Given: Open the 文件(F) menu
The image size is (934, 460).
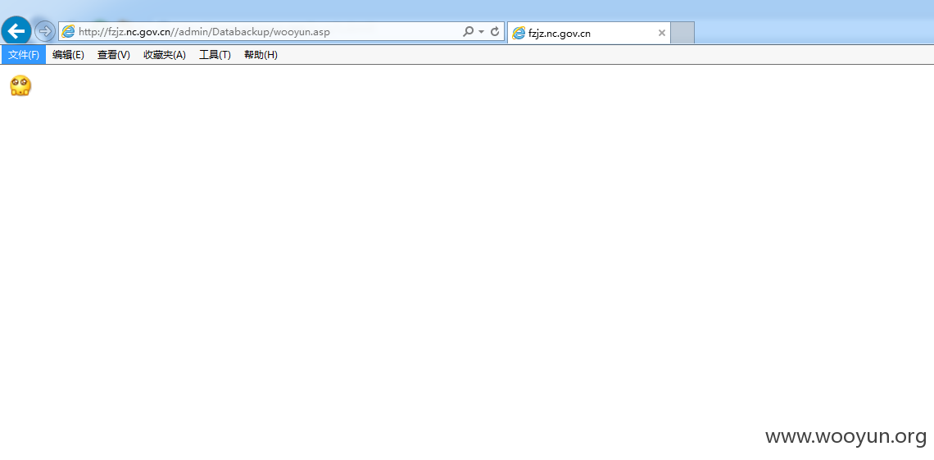Looking at the screenshot, I should pos(24,55).
